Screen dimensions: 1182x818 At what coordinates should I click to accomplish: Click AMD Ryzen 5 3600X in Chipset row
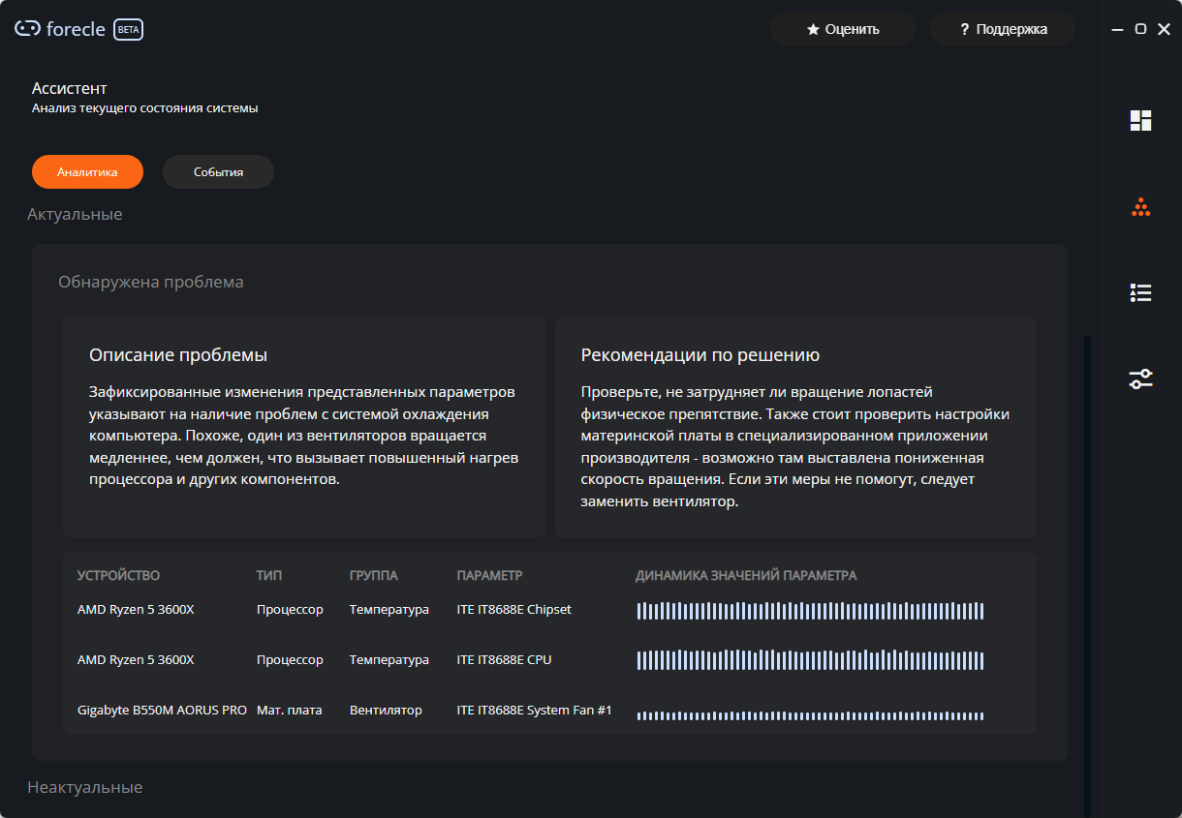pyautogui.click(x=136, y=610)
